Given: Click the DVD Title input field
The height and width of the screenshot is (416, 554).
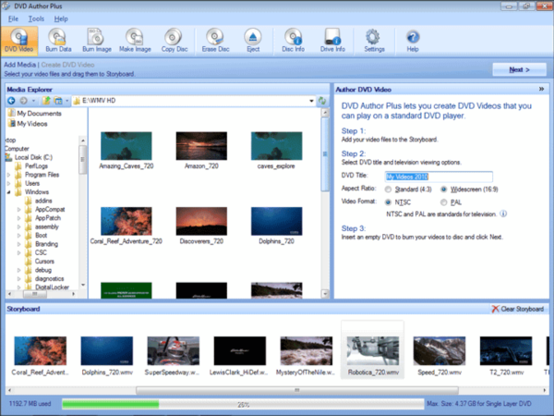Looking at the screenshot, I should tap(439, 177).
